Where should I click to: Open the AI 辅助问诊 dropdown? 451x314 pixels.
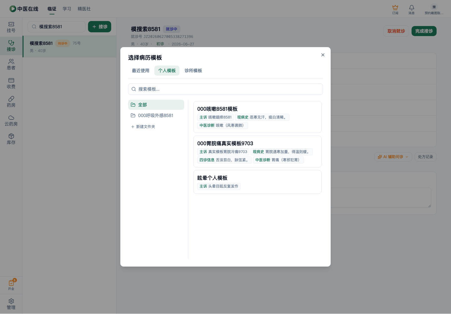coord(393,157)
